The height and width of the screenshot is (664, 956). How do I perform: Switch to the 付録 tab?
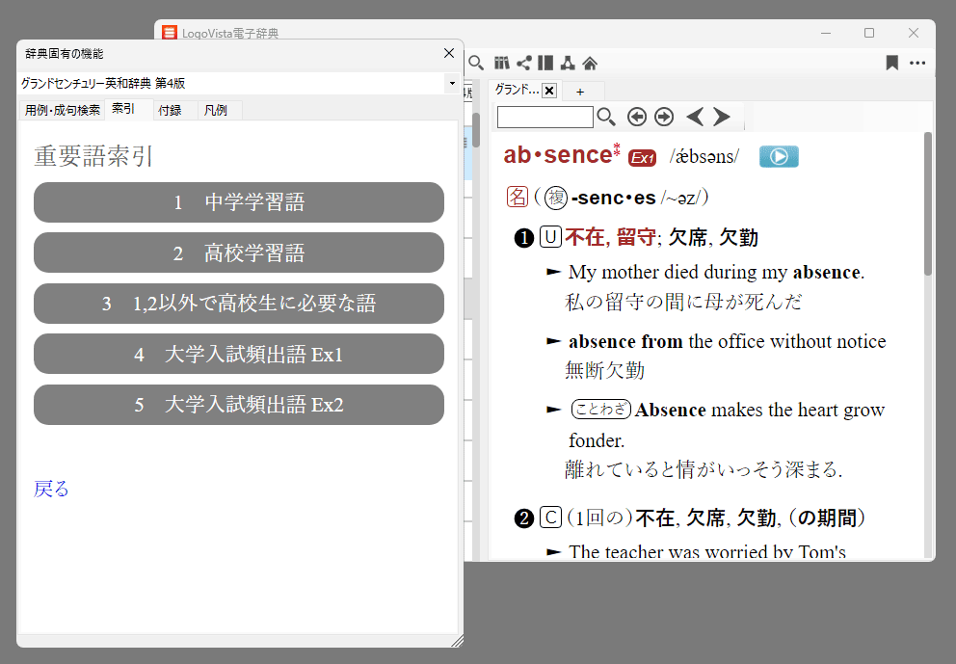click(x=170, y=110)
